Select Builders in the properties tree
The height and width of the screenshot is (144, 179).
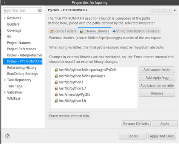pos(13,24)
